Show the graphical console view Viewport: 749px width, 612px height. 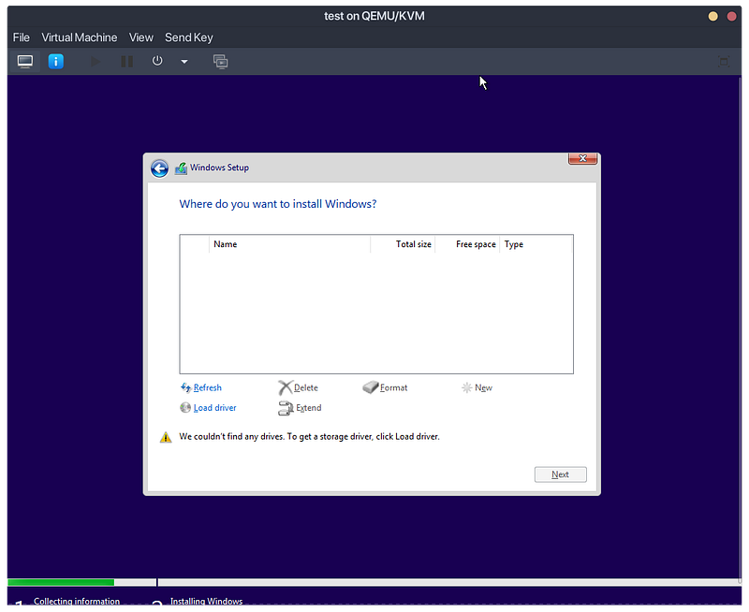[x=25, y=62]
